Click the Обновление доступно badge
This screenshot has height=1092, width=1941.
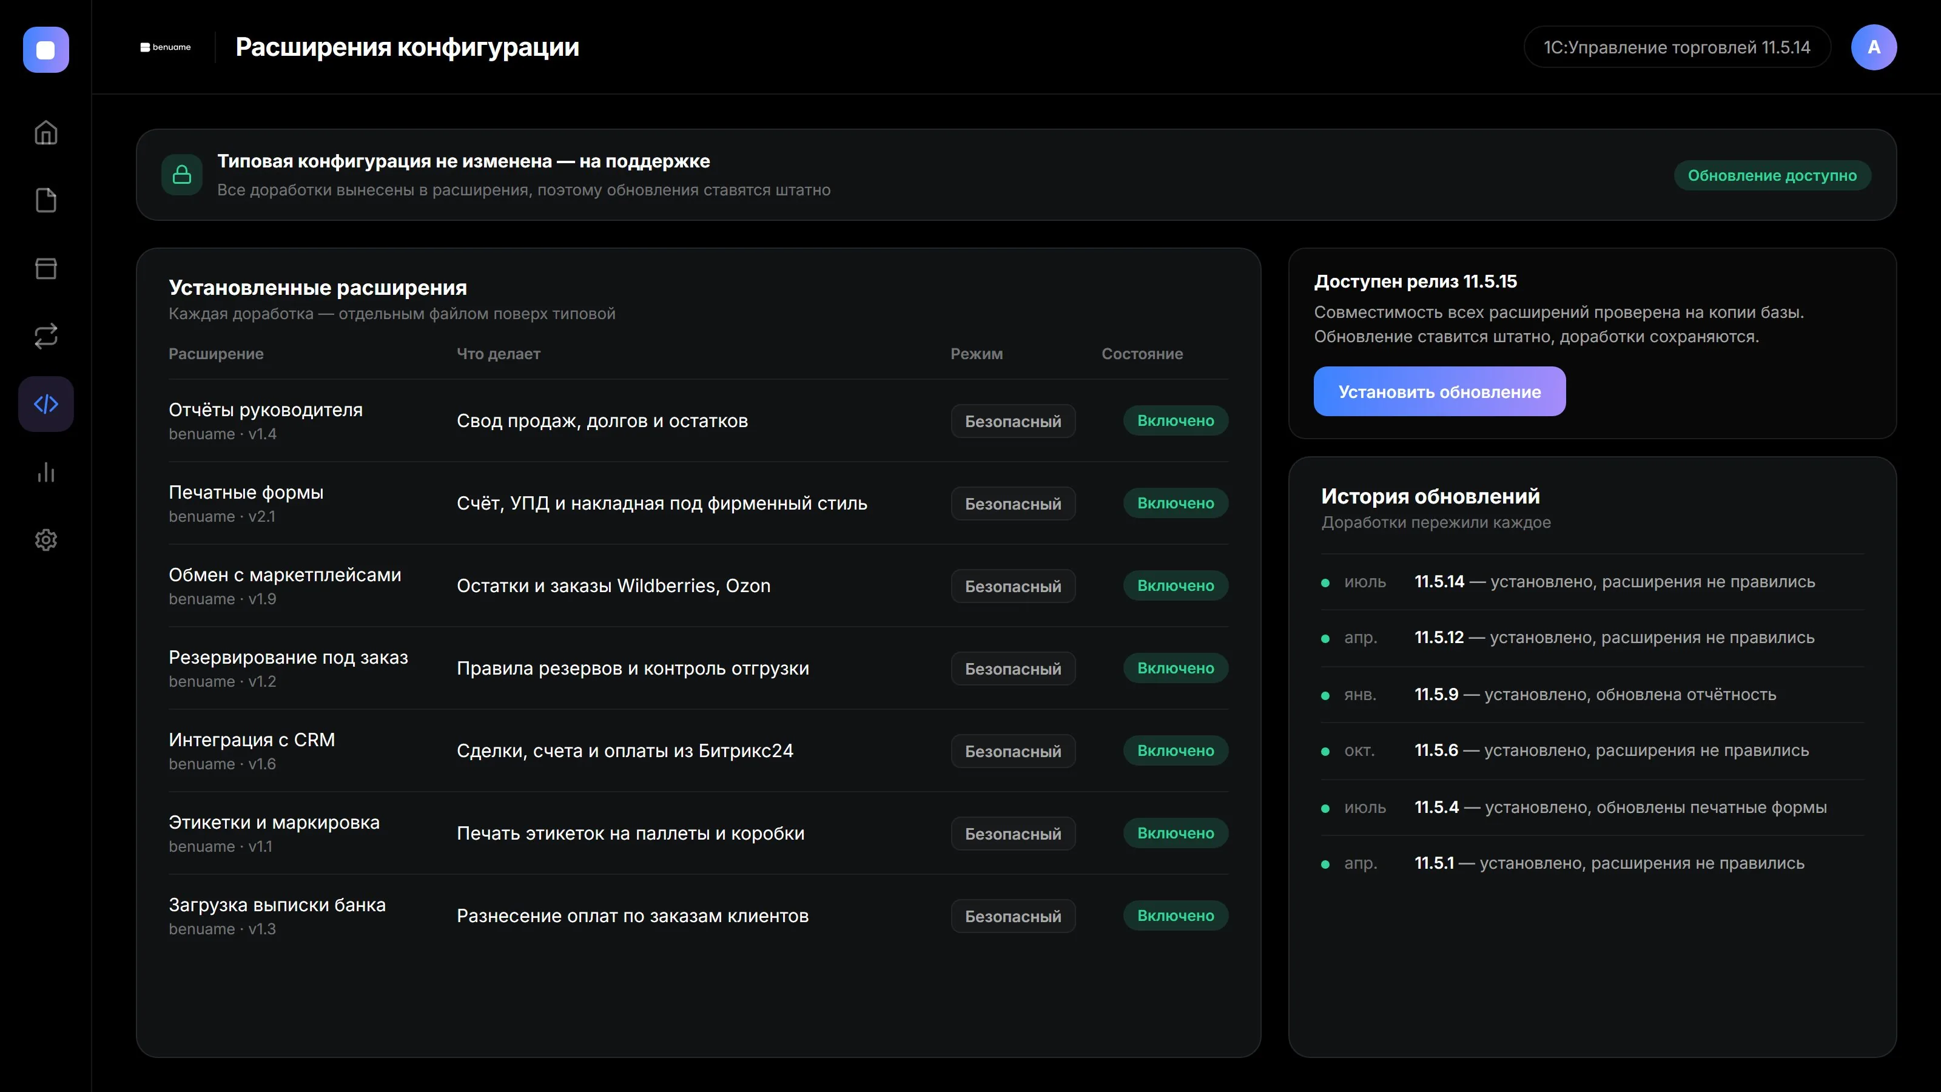1771,175
